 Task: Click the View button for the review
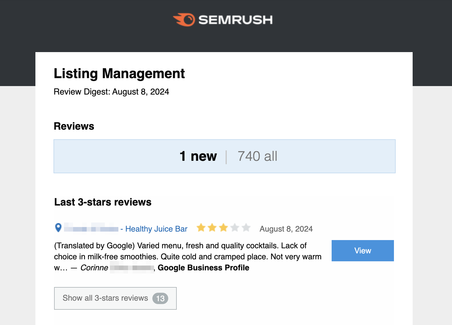click(x=363, y=251)
